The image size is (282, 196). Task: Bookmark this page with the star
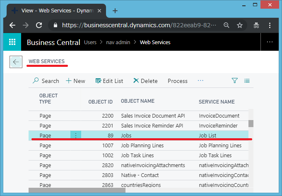click(240, 25)
